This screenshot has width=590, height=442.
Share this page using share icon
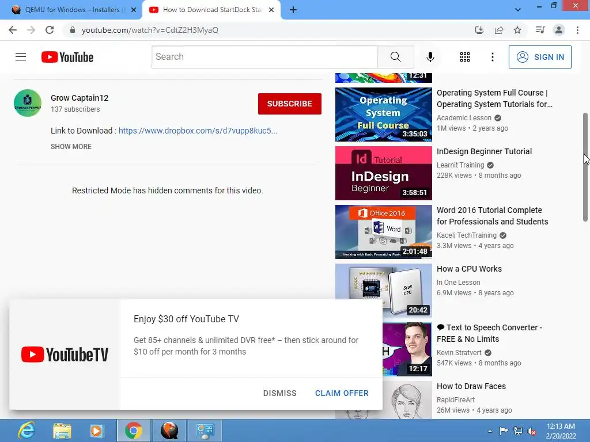pyautogui.click(x=499, y=30)
